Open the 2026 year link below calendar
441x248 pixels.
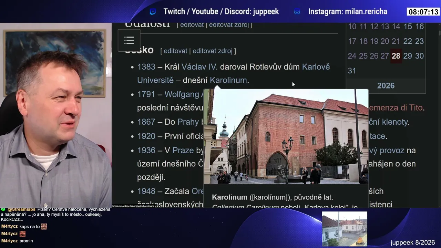click(x=386, y=86)
